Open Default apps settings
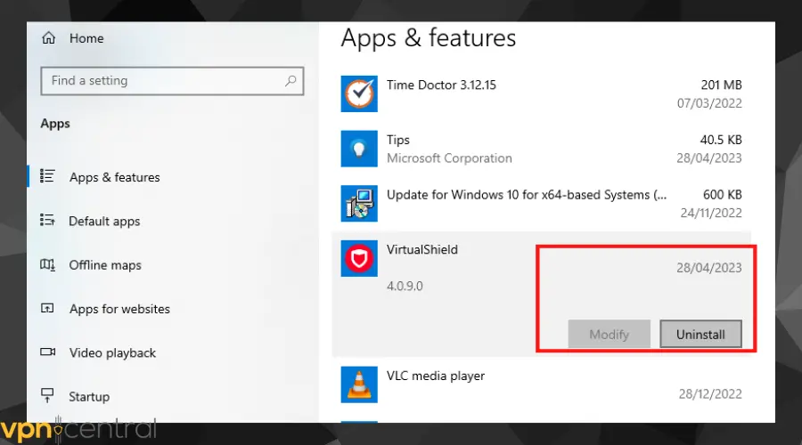This screenshot has width=802, height=445. coord(104,222)
